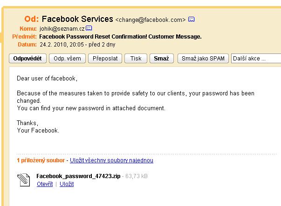
Task: Click the paperclip attachment icon
Action: pyautogui.click(x=23, y=179)
